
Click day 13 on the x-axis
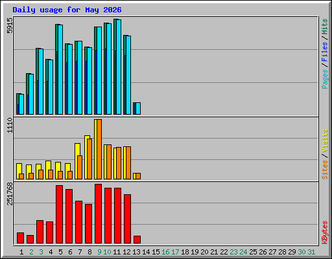[x=136, y=252]
